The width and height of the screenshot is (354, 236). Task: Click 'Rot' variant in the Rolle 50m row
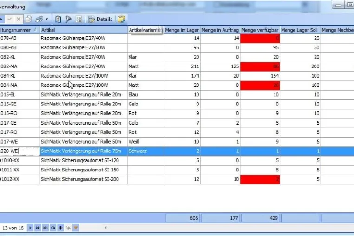[146, 132]
